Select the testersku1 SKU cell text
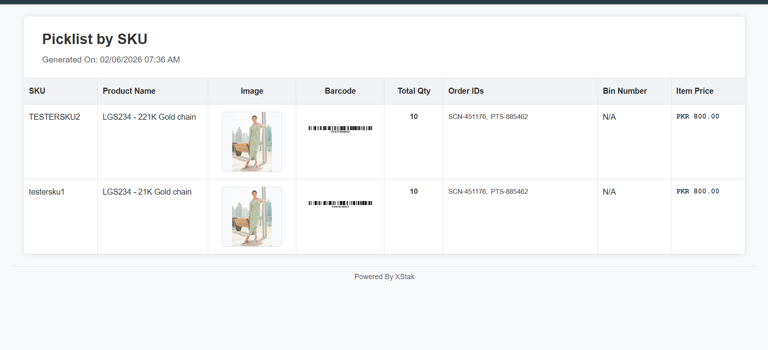768x350 pixels. click(x=46, y=192)
